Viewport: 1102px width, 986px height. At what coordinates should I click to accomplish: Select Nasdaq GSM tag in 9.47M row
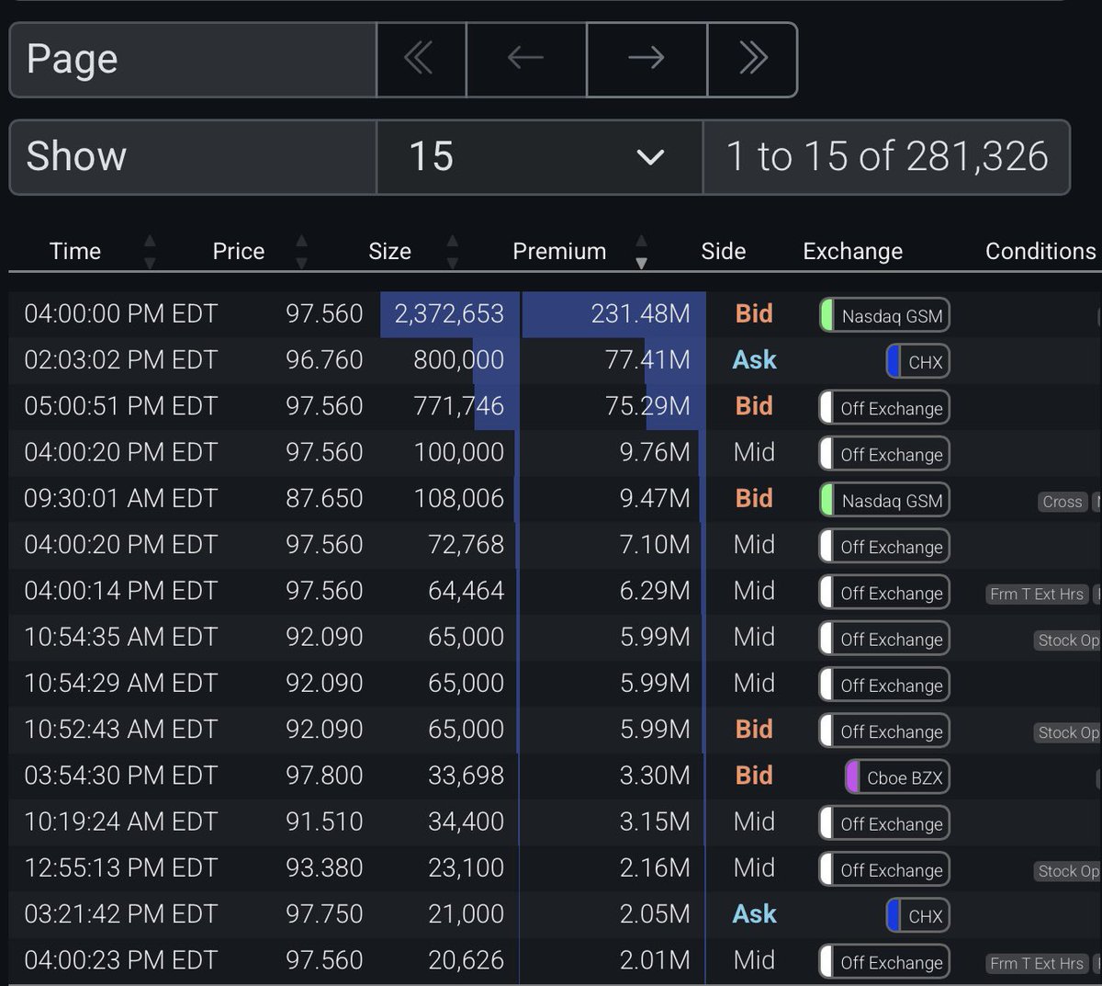tap(884, 501)
